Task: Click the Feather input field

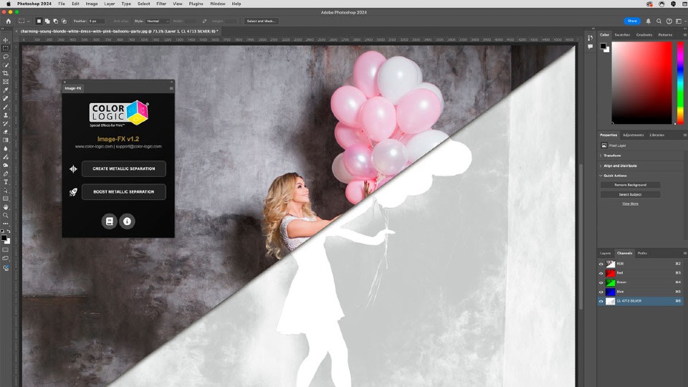Action: [97, 21]
